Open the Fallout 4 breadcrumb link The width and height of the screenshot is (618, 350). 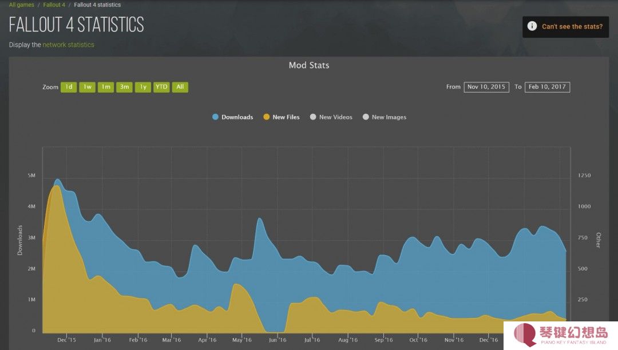click(x=54, y=5)
